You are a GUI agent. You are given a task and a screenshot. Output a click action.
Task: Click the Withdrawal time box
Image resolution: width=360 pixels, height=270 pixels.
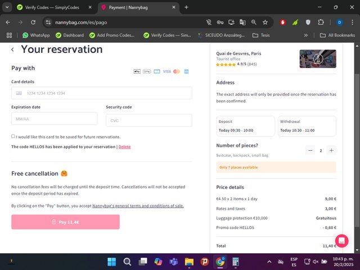pyautogui.click(x=307, y=126)
